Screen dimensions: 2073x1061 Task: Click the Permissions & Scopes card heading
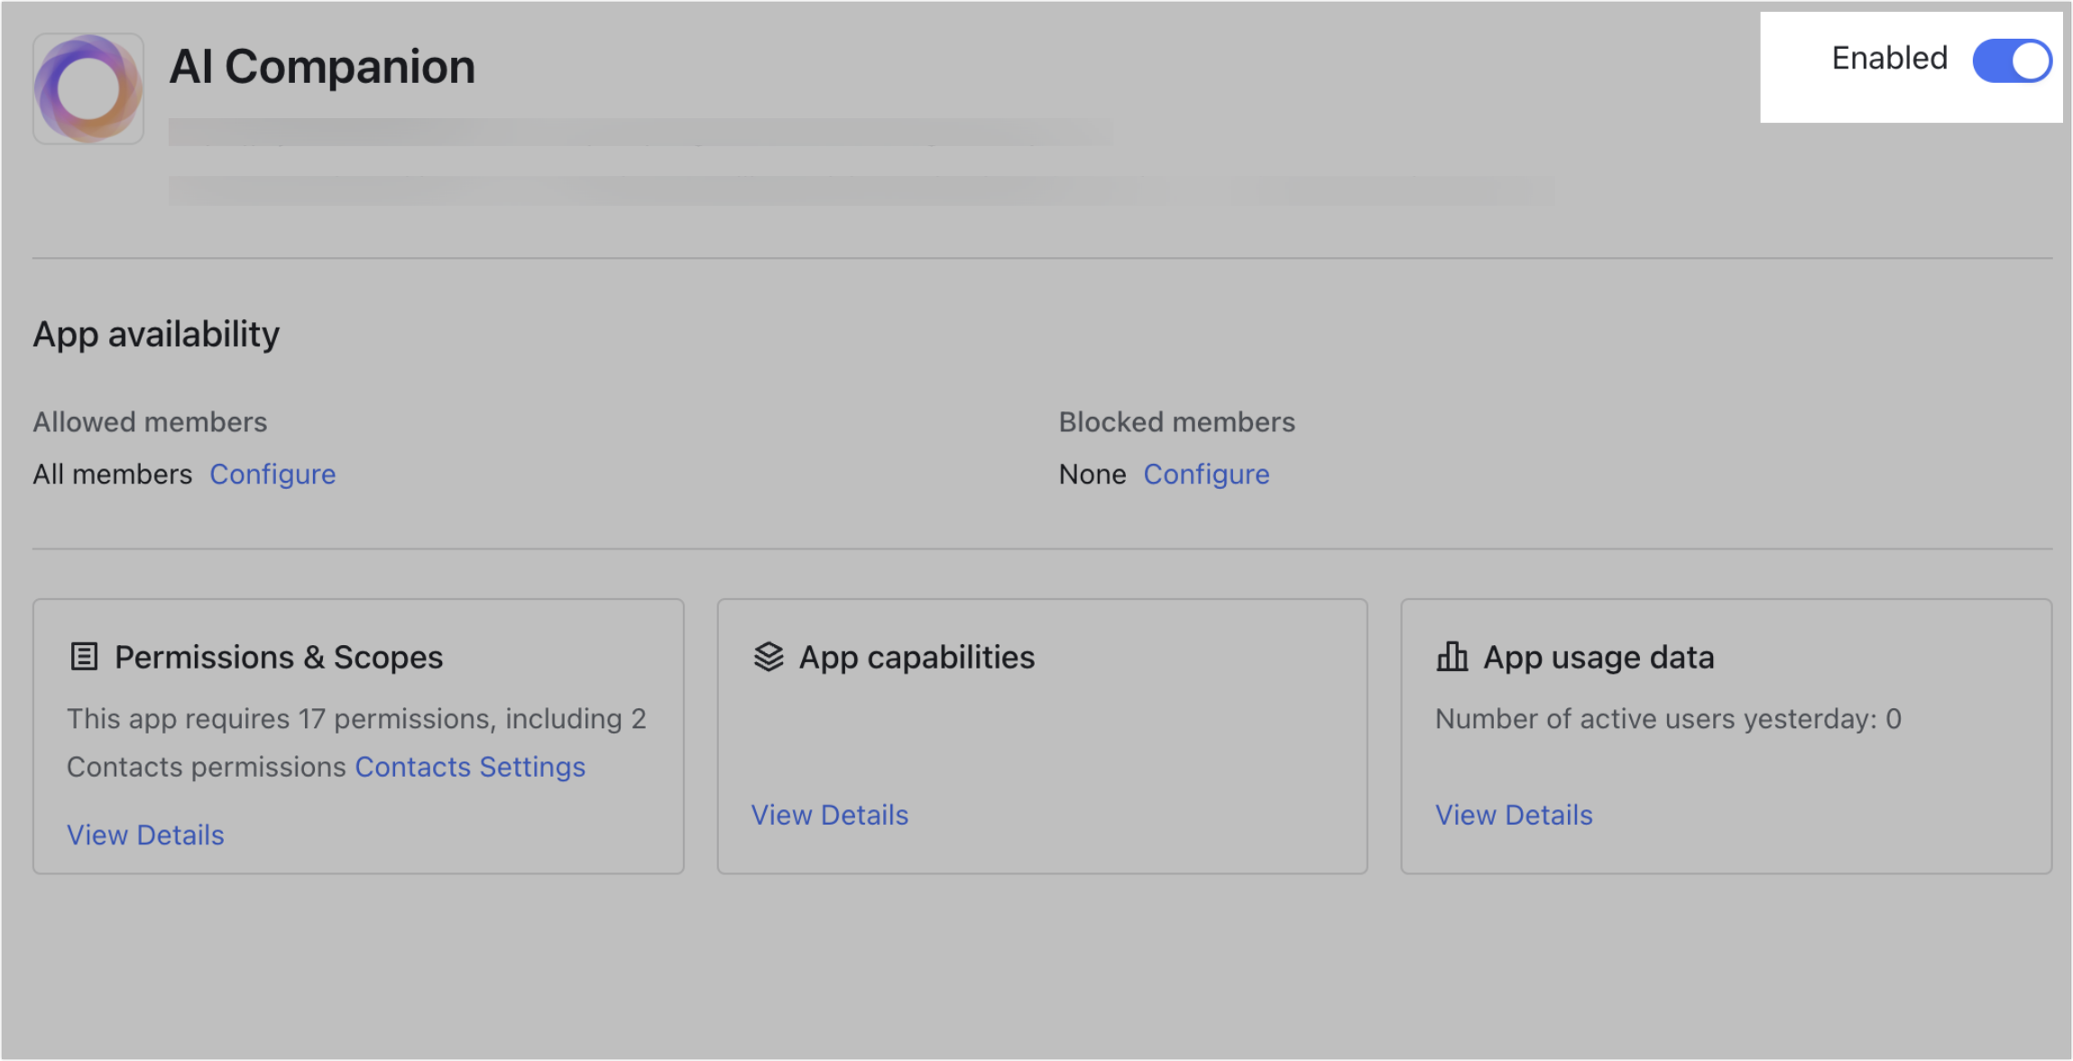tap(278, 658)
